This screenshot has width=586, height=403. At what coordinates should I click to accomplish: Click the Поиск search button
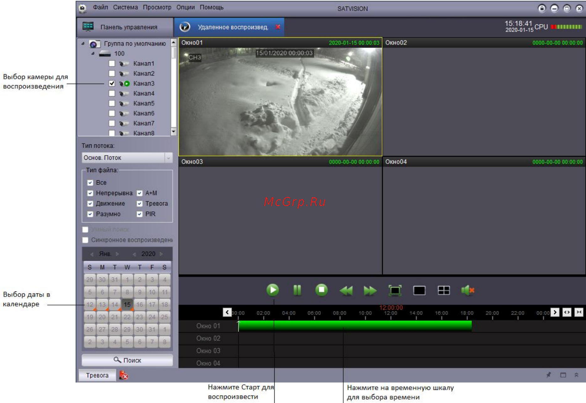click(x=127, y=360)
